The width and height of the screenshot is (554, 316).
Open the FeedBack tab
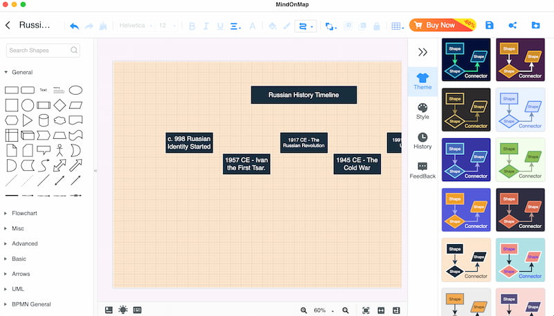pos(422,171)
